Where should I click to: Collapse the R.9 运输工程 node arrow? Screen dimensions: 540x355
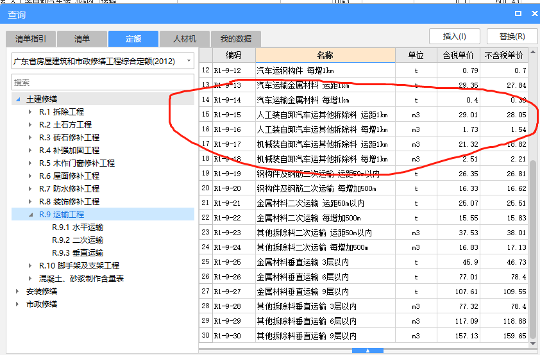coord(31,215)
